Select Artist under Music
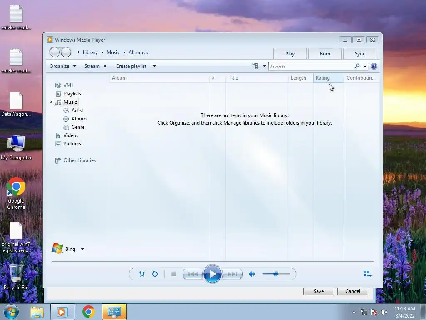Screen dimensions: 426x320 pyautogui.click(x=73, y=110)
